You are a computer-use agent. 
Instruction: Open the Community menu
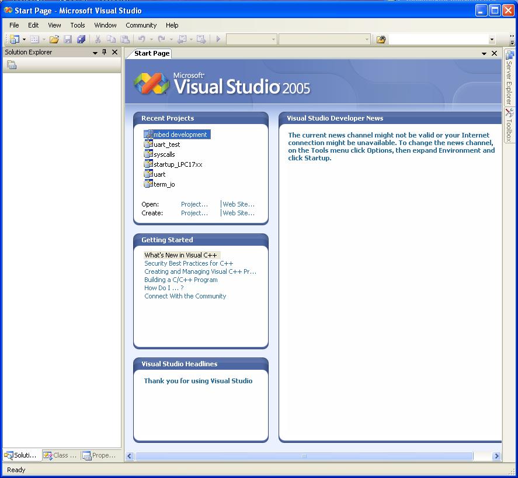(141, 25)
